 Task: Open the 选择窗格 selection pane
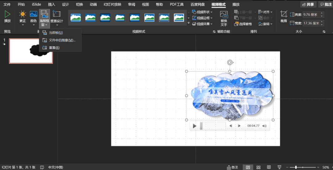pos(243,24)
